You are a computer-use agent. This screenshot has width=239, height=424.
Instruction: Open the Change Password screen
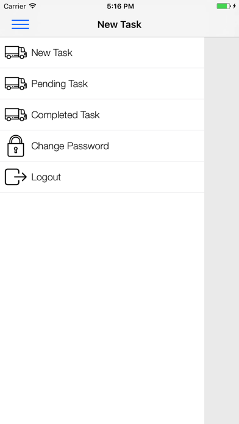pyautogui.click(x=102, y=146)
